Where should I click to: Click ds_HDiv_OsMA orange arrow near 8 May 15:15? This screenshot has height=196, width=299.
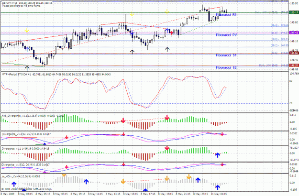pyautogui.click(x=123, y=181)
